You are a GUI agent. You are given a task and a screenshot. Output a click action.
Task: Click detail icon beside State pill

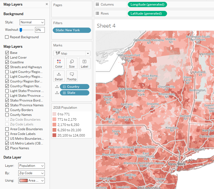(57, 93)
